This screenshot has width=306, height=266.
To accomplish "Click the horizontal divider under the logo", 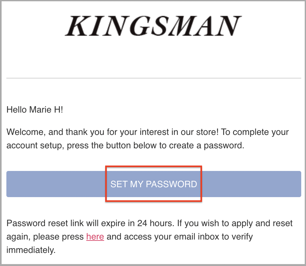I will coord(154,78).
